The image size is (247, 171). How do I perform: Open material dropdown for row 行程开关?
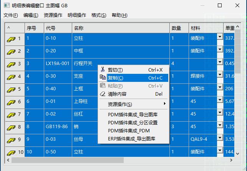220,62
